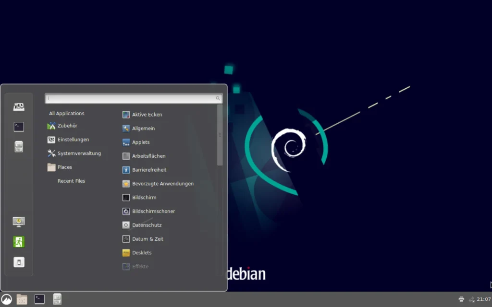Launch Terminal from the menu favorites sidebar
This screenshot has height=307, width=492.
pos(19,127)
